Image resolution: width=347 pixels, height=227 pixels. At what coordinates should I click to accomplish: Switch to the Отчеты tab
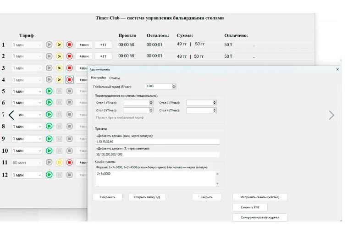114,78
